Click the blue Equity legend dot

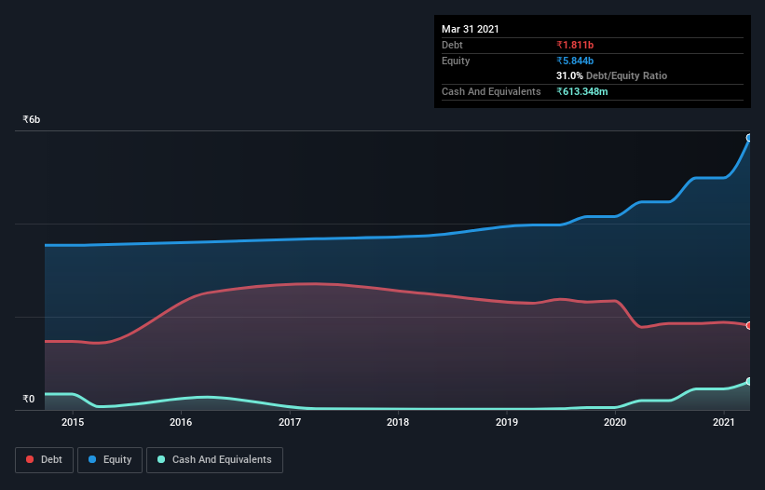(x=92, y=459)
